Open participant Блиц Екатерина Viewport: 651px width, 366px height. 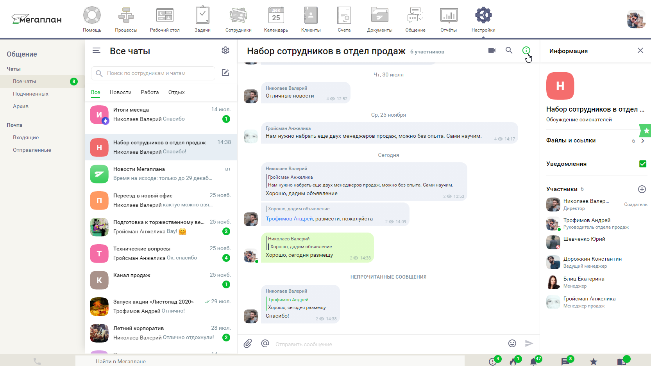[596, 282]
